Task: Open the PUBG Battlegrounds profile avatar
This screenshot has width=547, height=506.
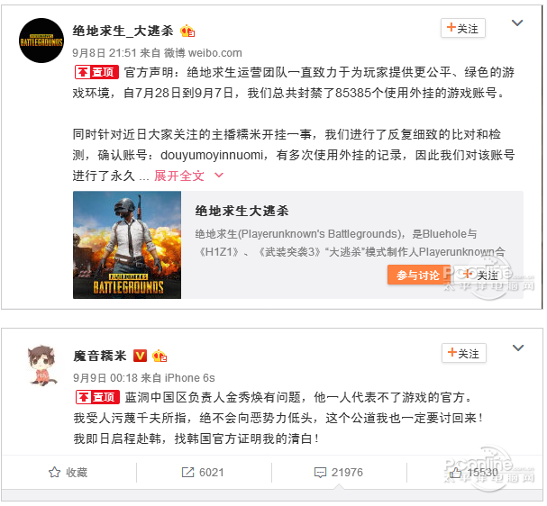Action: [41, 41]
